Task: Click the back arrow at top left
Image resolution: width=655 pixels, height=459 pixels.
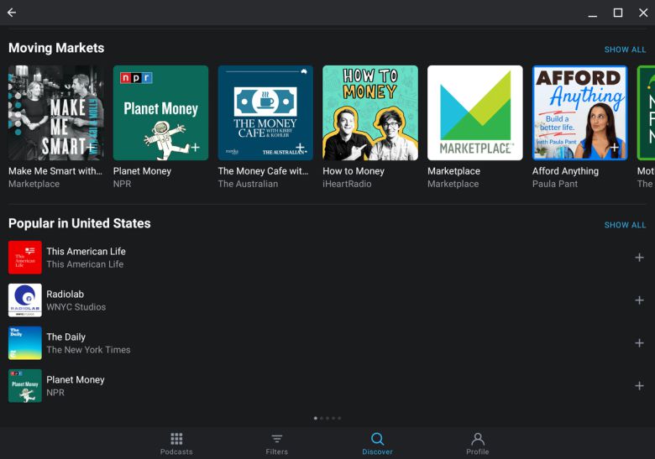Action: point(12,13)
